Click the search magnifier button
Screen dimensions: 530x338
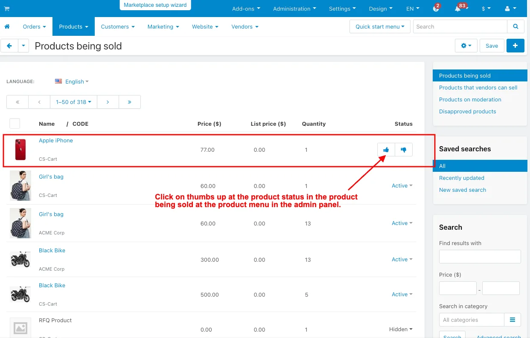point(515,26)
